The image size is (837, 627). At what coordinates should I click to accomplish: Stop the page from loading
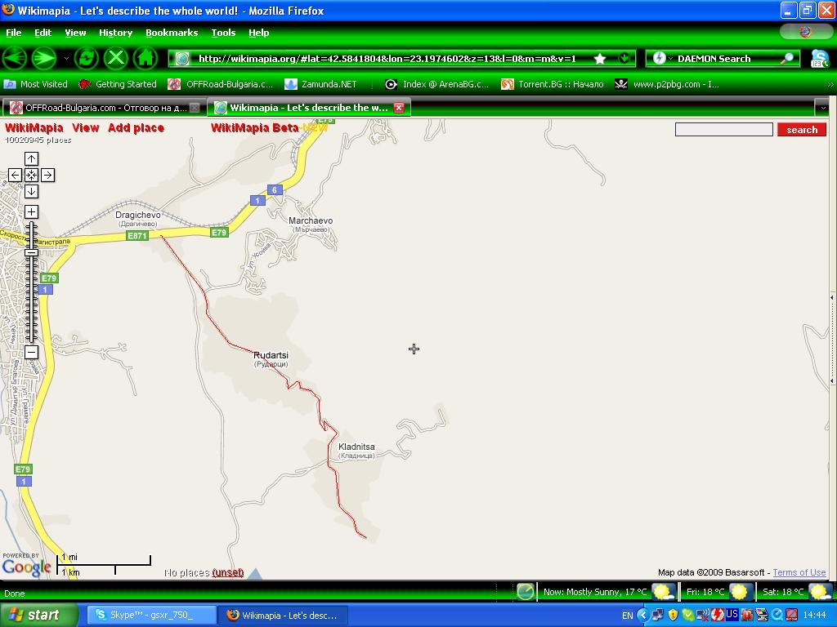[x=116, y=58]
